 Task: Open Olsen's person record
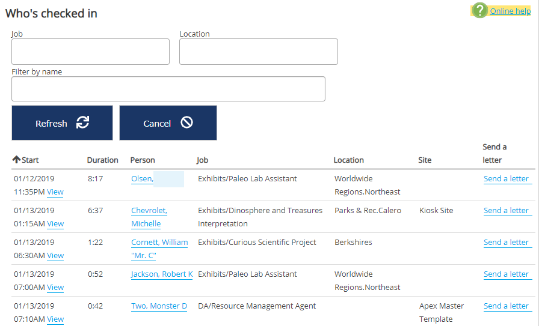point(142,178)
